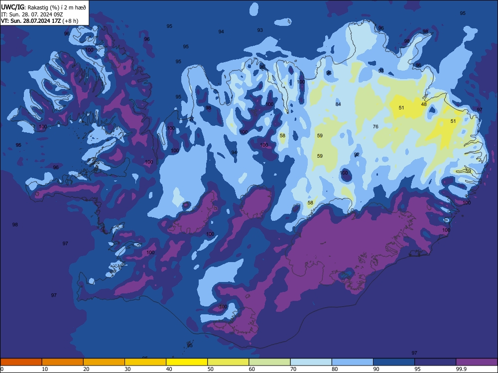Select the legend label '99.9'
498x373 pixels.
pos(461,369)
